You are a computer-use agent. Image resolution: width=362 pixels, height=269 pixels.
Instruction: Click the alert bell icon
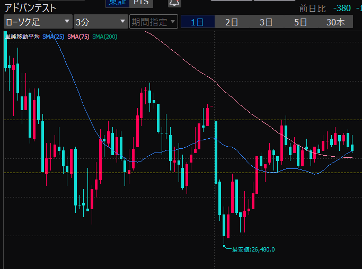[174, 3]
